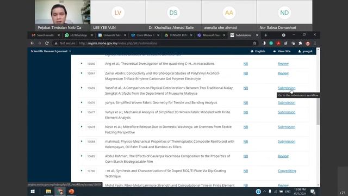
Task: Click the Not secure warning icon
Action: 56,44
